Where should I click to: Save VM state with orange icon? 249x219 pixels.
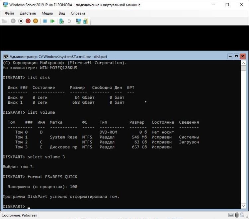pyautogui.click(x=36, y=21)
